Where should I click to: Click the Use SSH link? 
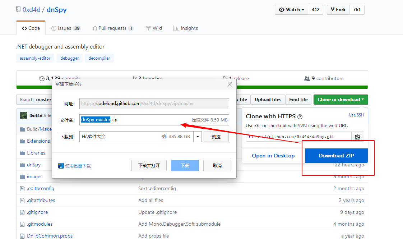click(x=356, y=115)
